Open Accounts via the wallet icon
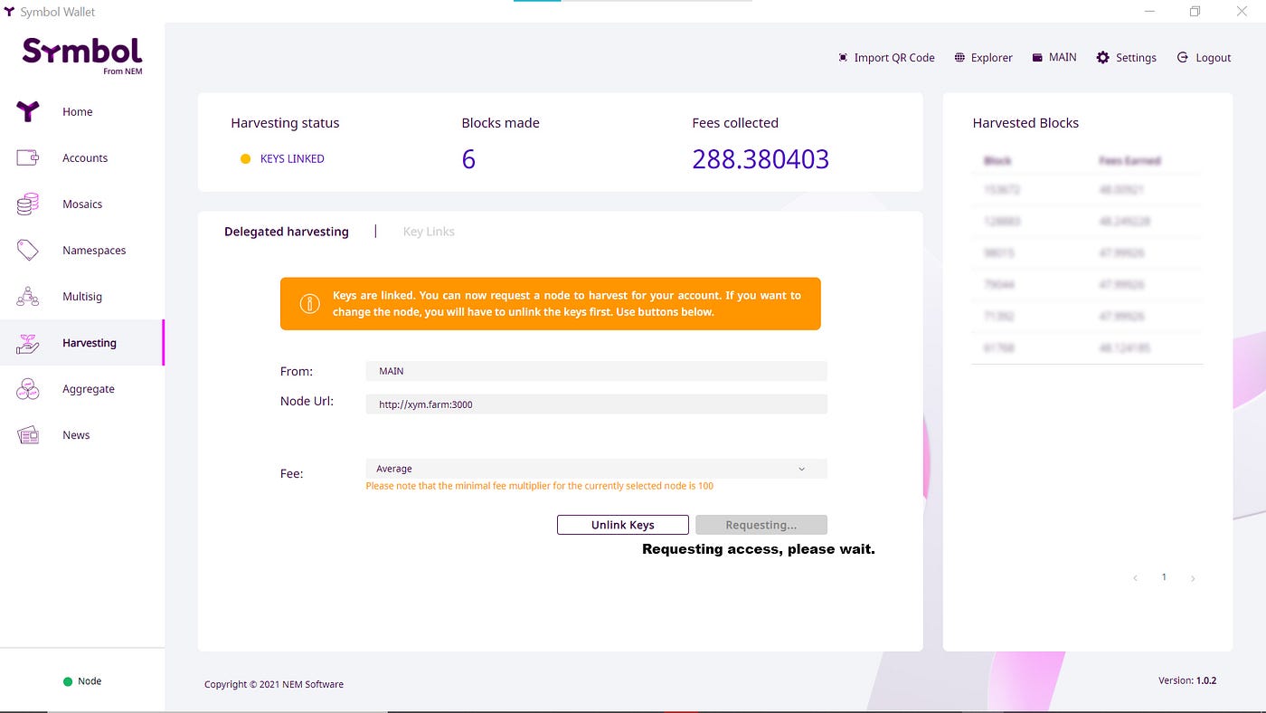Screen dimensions: 1266x713 coord(28,157)
